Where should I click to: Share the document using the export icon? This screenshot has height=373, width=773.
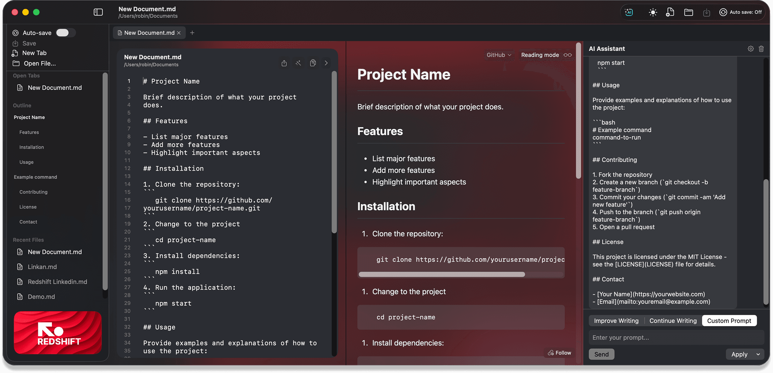284,63
